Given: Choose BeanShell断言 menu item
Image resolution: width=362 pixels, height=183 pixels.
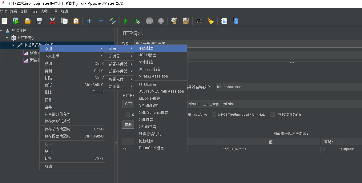Looking at the screenshot, I should (160, 148).
